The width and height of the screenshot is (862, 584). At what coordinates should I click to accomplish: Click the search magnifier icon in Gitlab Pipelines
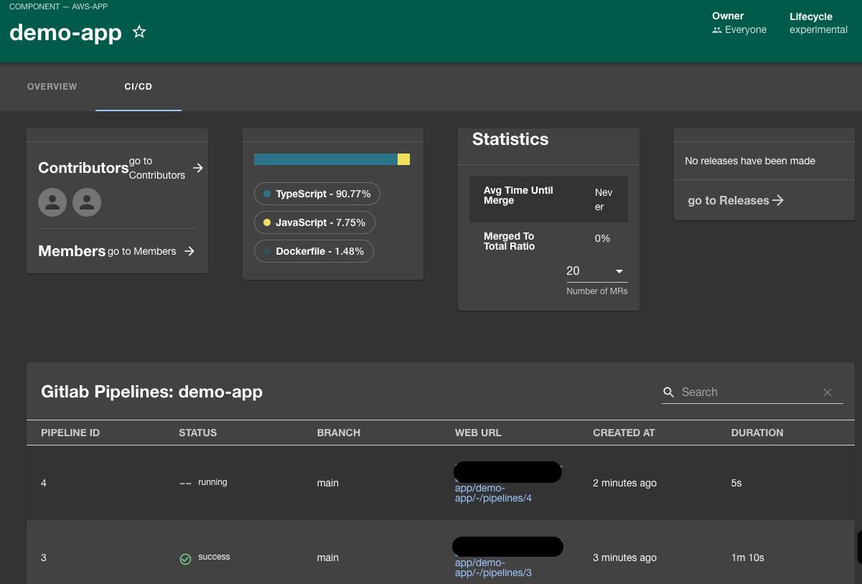669,392
